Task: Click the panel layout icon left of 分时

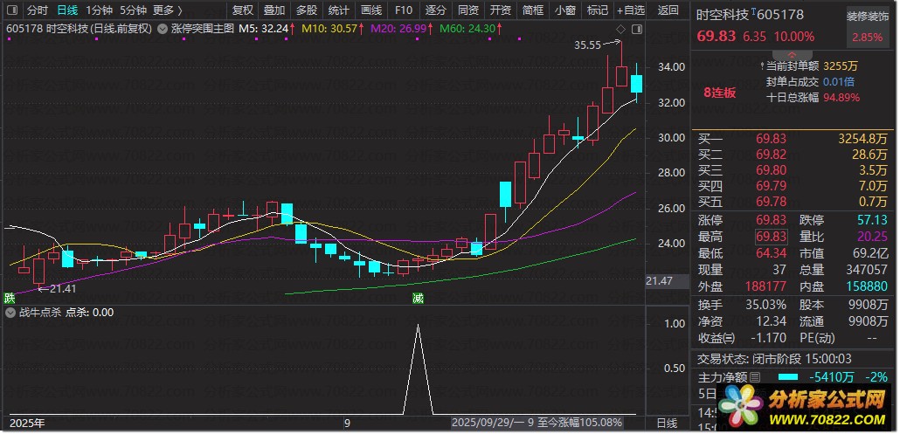Action: click(11, 10)
